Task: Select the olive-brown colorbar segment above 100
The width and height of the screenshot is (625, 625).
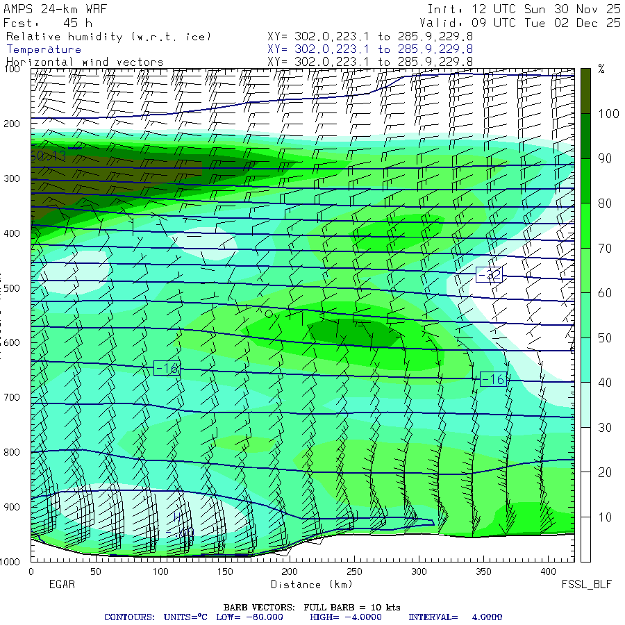Action: [585, 91]
